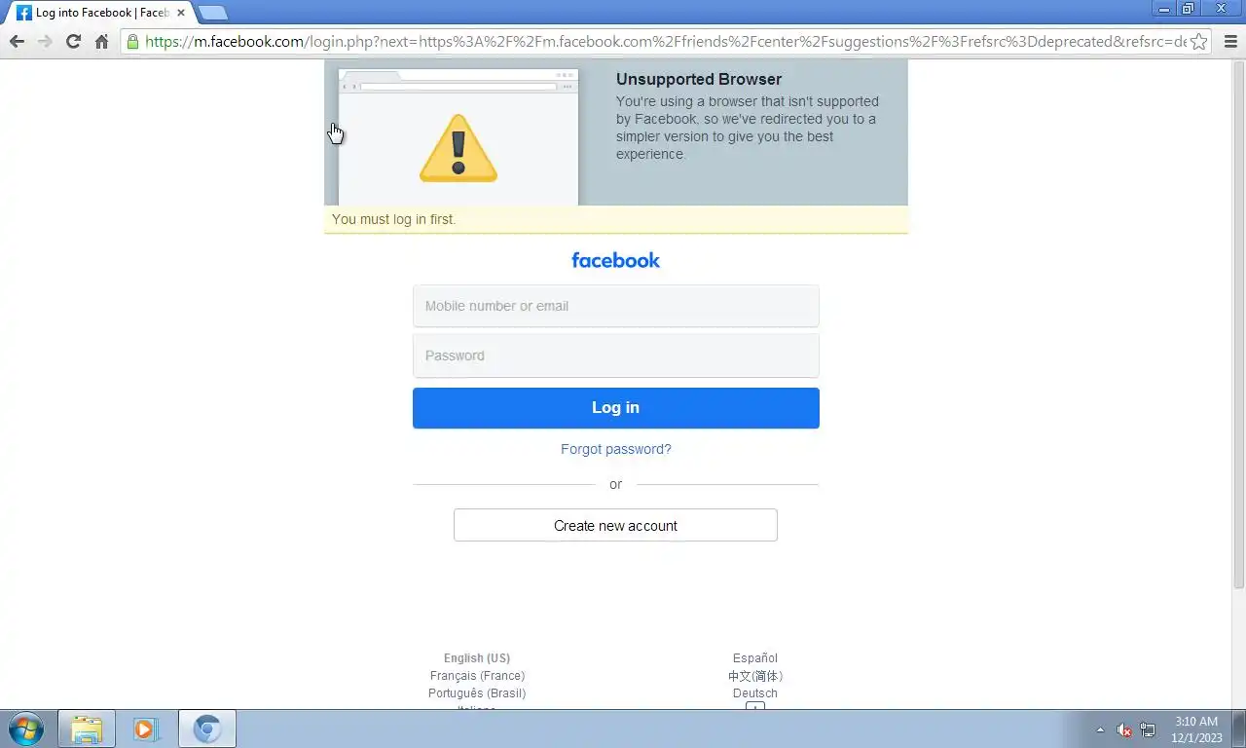
Task: Switch language to Deutsch
Action: point(755,693)
